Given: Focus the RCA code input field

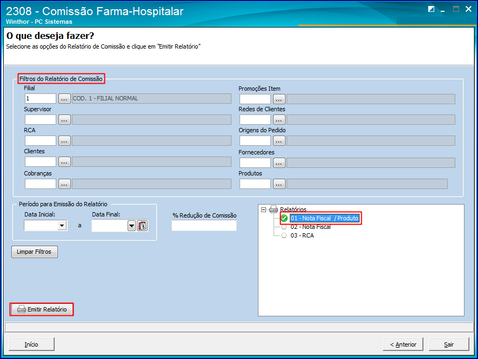Looking at the screenshot, I should pos(41,140).
